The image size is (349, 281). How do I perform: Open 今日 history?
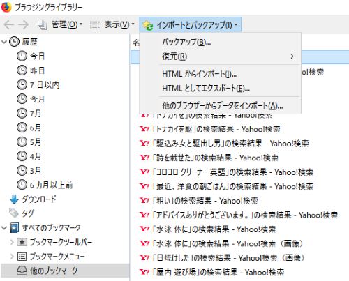point(37,56)
